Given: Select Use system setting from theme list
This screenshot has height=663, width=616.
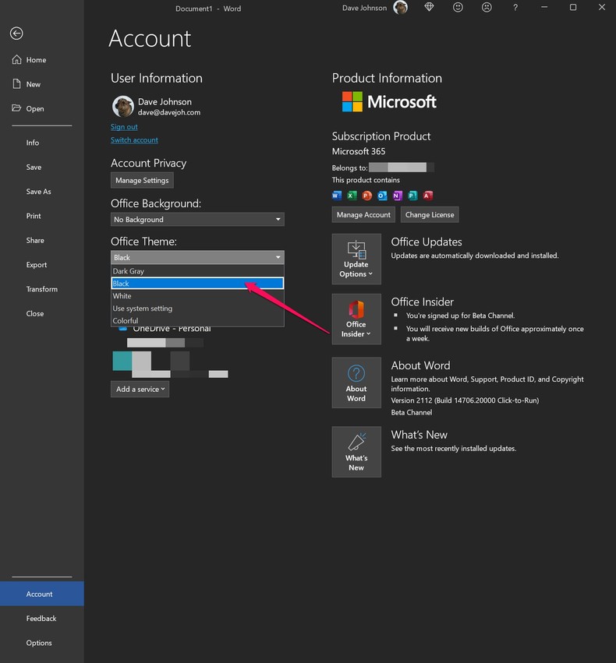Looking at the screenshot, I should pyautogui.click(x=196, y=308).
